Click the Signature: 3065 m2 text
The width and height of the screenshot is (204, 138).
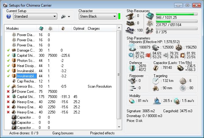tap(141, 111)
